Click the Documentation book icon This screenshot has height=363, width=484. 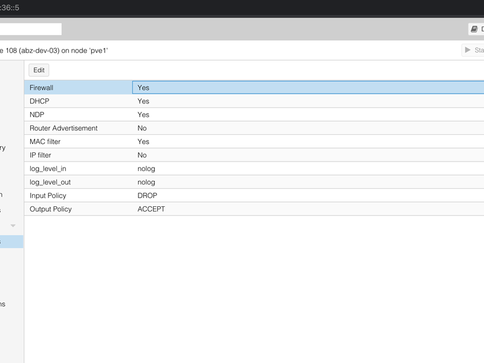(475, 29)
